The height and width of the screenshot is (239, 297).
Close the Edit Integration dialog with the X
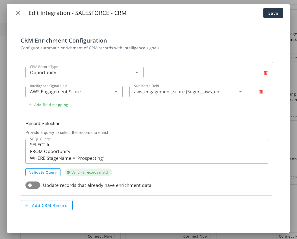click(x=18, y=13)
